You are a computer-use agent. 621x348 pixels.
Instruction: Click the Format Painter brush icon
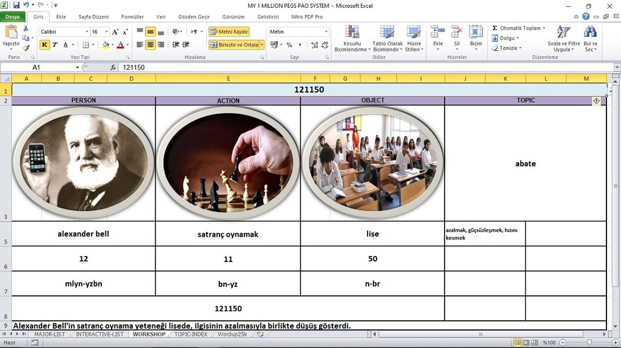click(x=25, y=48)
